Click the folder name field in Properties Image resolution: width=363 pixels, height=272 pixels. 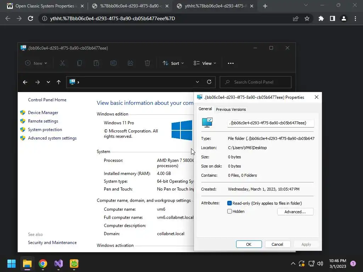click(270, 123)
